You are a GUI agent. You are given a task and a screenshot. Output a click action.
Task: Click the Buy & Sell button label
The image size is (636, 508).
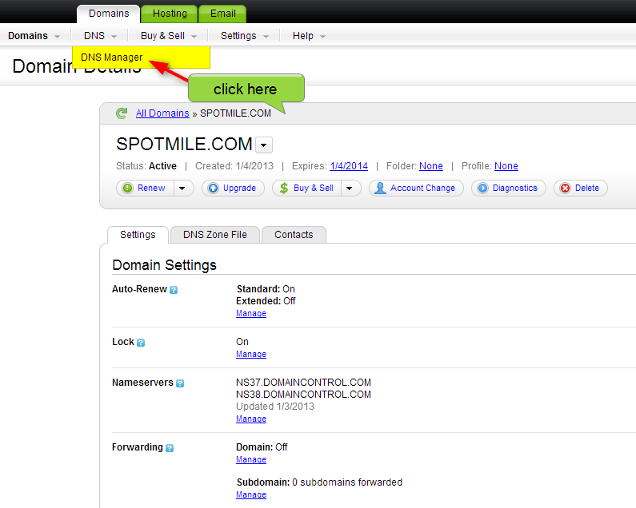click(313, 188)
